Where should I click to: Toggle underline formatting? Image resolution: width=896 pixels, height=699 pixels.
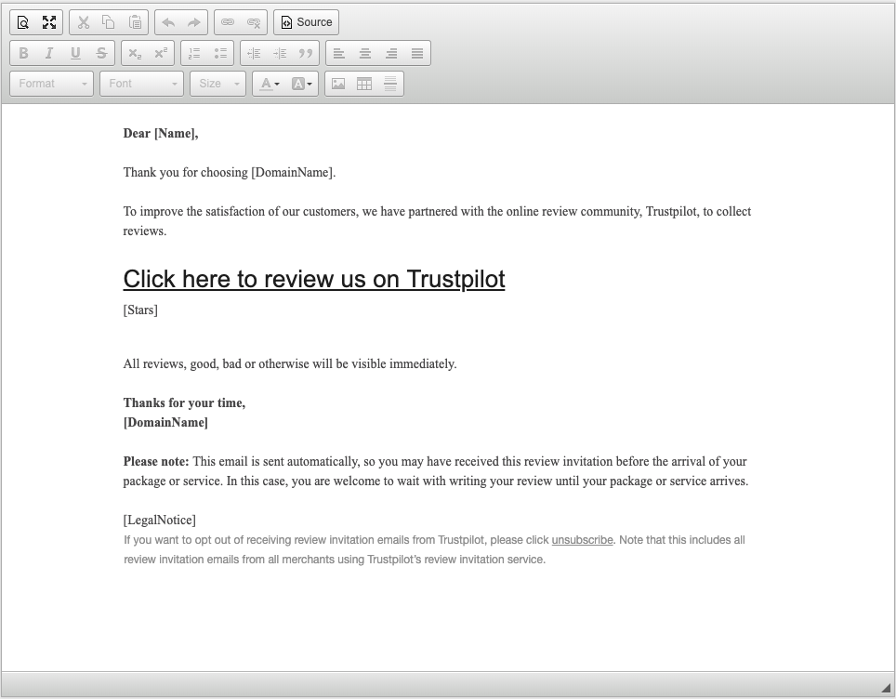(75, 53)
